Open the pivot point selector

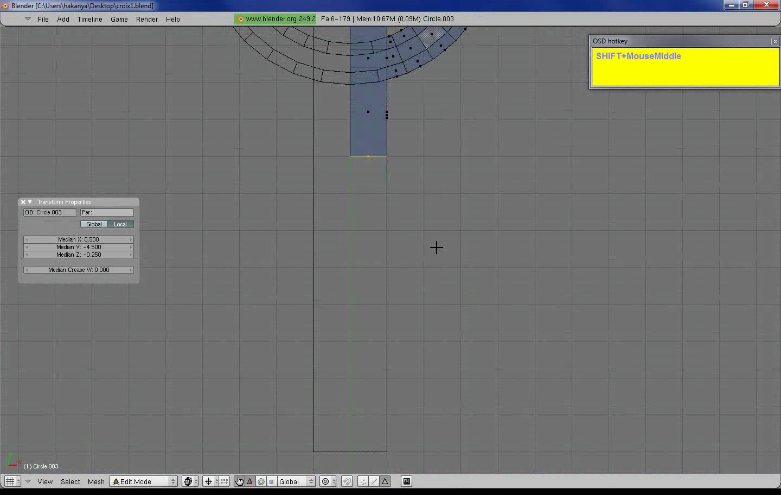click(210, 481)
